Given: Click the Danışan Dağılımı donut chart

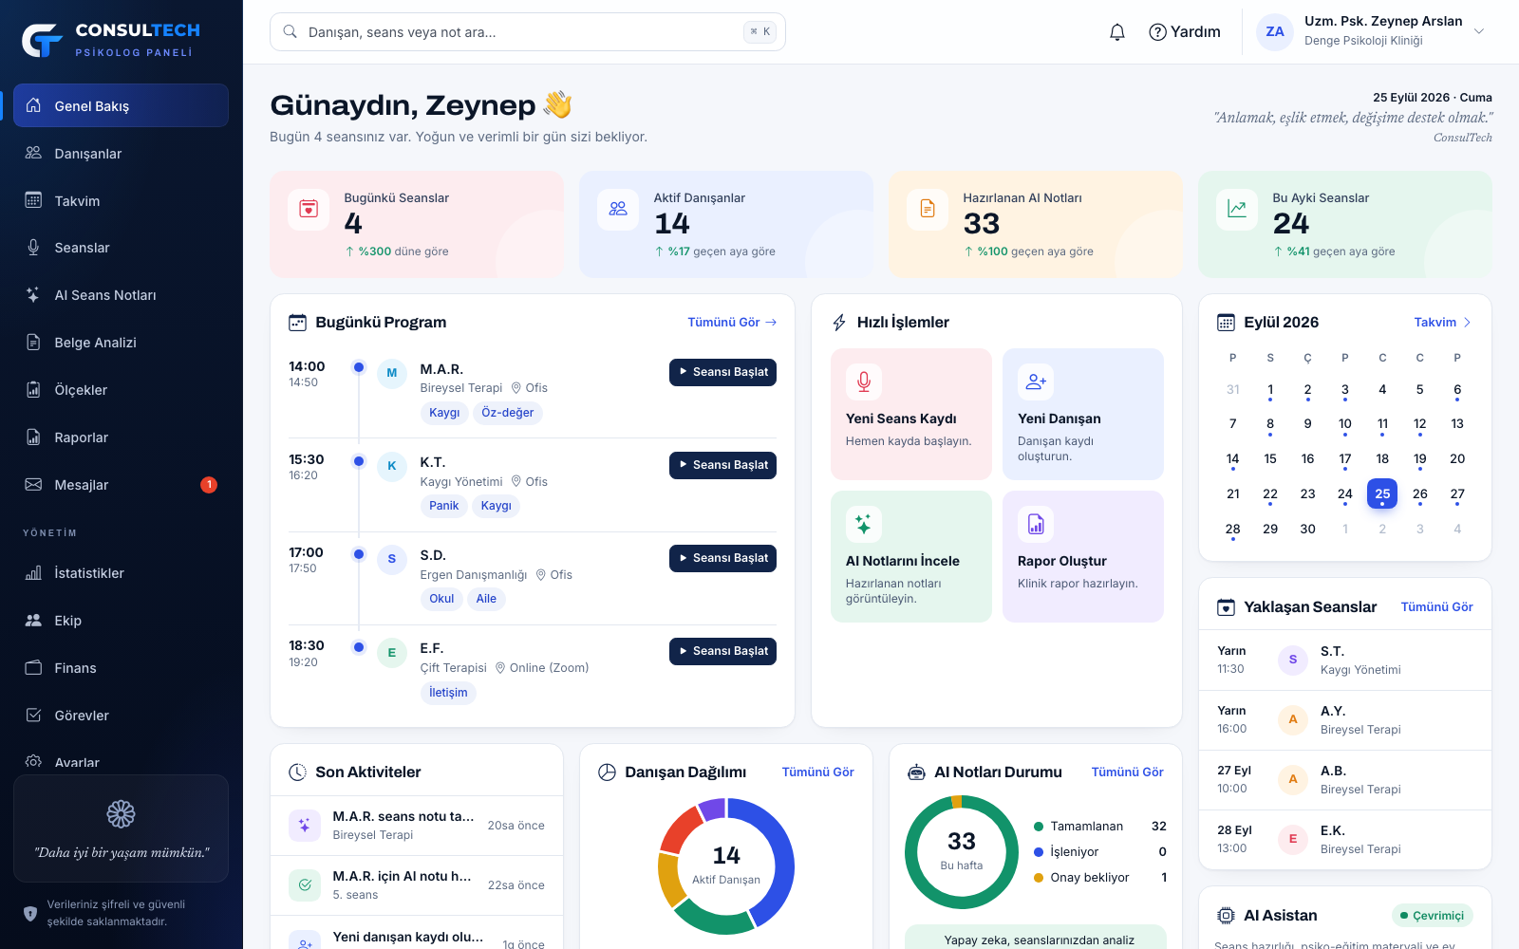Looking at the screenshot, I should (x=726, y=865).
